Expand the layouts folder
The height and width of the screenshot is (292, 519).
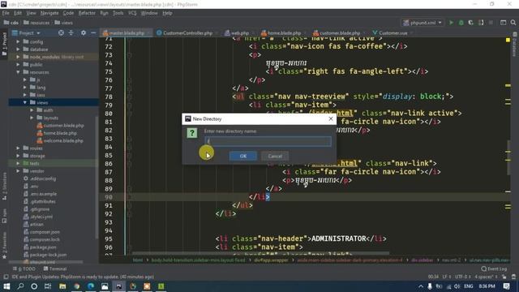(32, 118)
